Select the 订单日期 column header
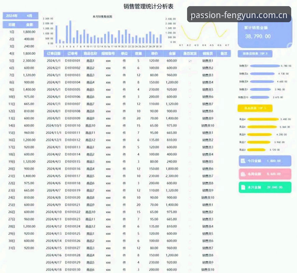Viewport: 297px width, 273px height. coord(54,54)
